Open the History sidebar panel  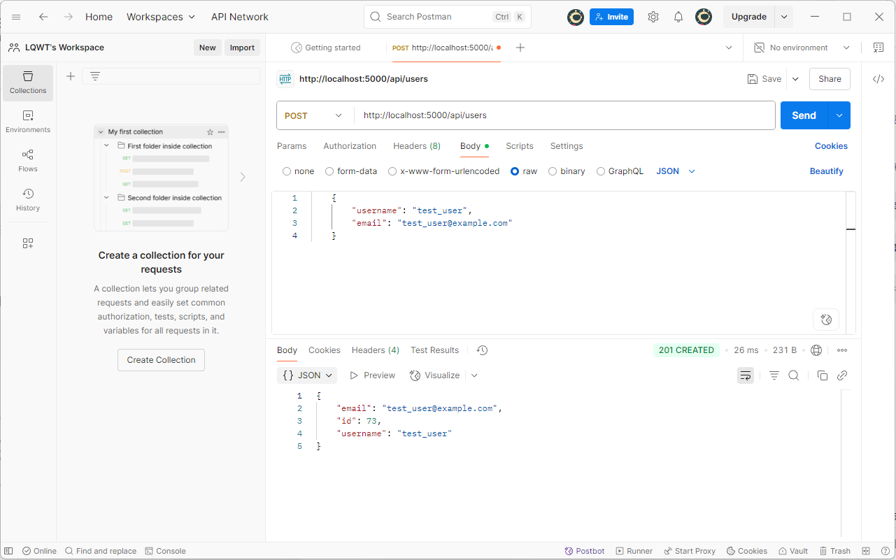click(x=28, y=200)
